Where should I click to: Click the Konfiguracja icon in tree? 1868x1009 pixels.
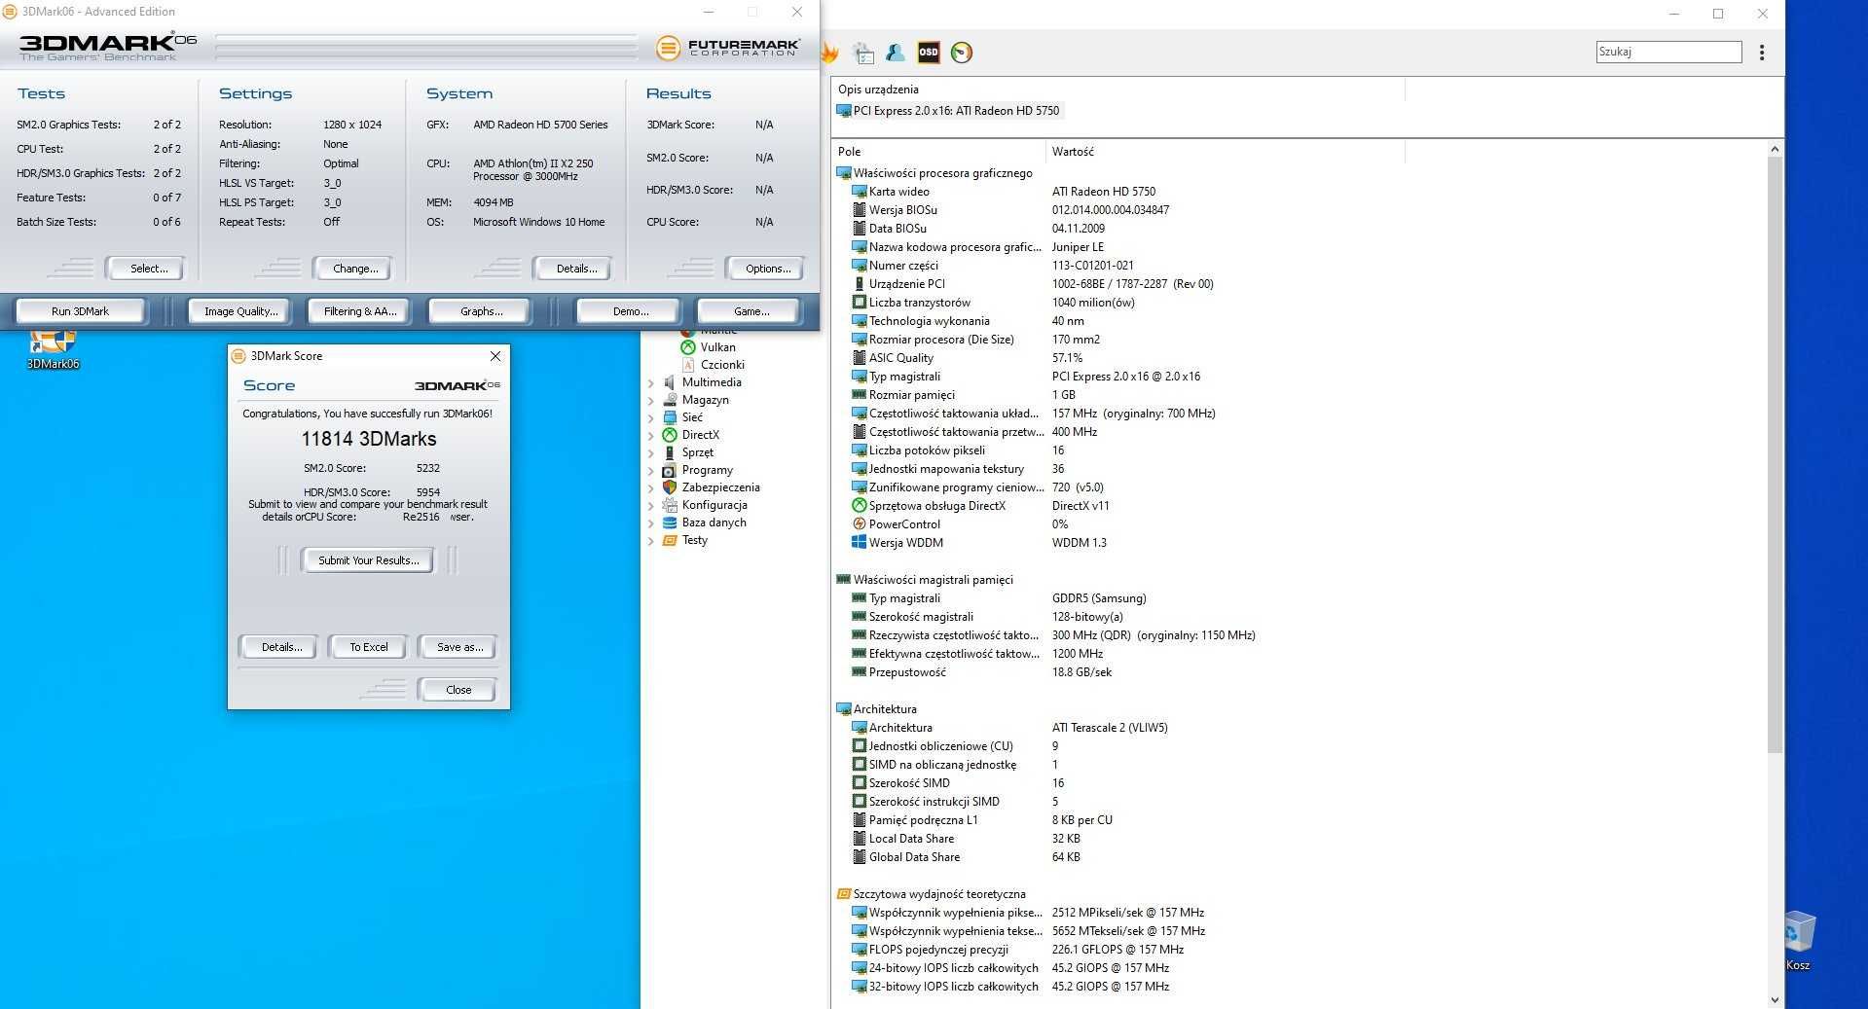(670, 505)
